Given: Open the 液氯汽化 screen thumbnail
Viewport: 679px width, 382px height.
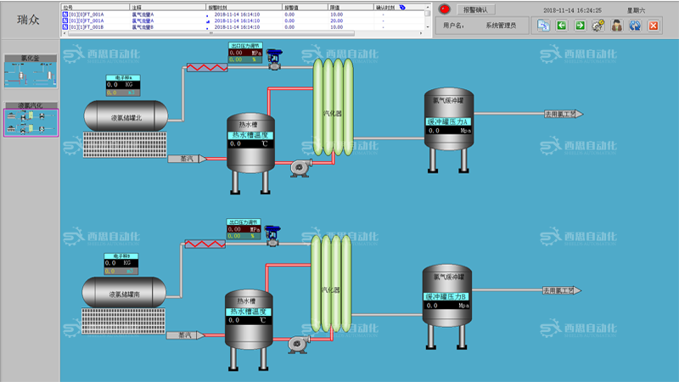Looking at the screenshot, I should click(31, 120).
